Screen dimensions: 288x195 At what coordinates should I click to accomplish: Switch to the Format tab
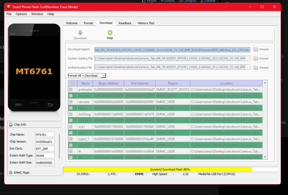[x=88, y=23]
